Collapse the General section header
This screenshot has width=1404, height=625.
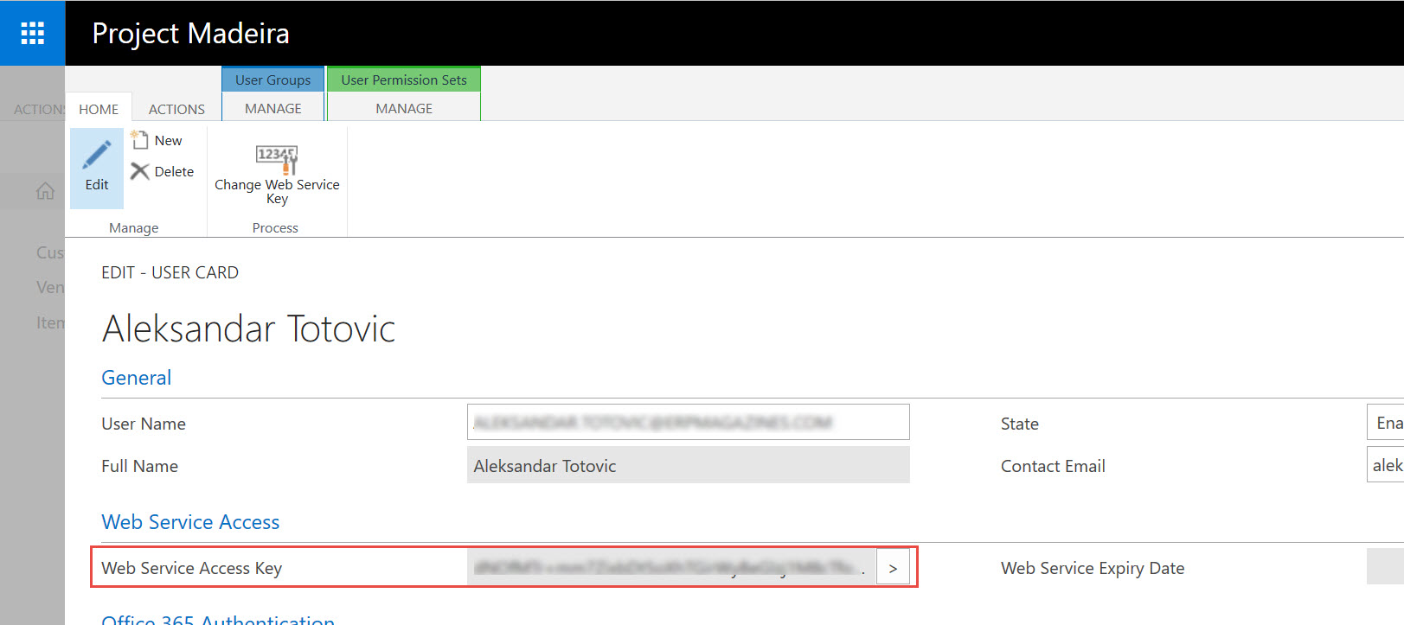(x=137, y=378)
